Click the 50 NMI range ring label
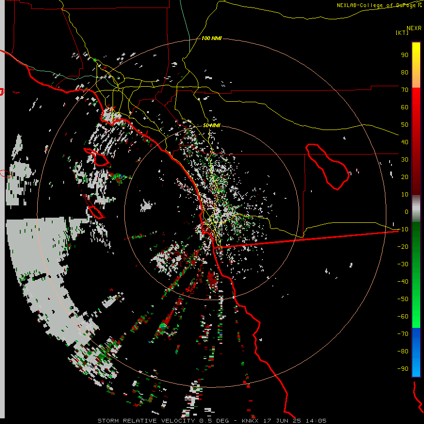 [x=212, y=125]
